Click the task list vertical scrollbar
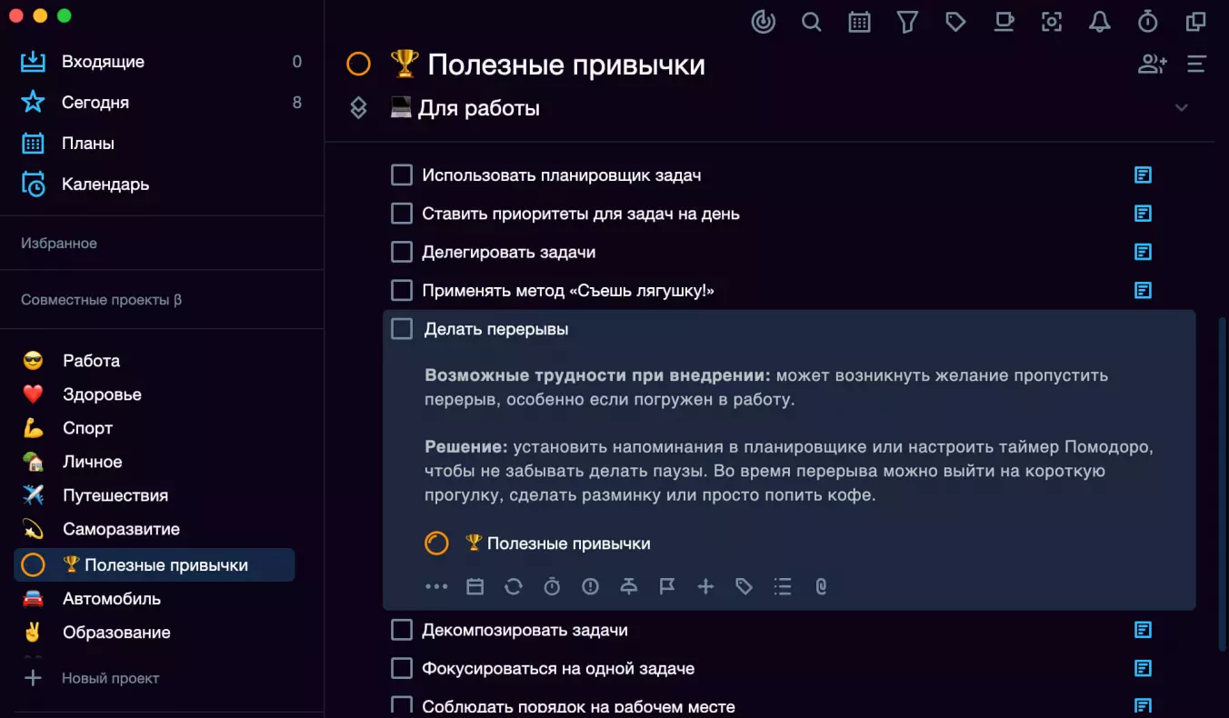 [x=1221, y=484]
